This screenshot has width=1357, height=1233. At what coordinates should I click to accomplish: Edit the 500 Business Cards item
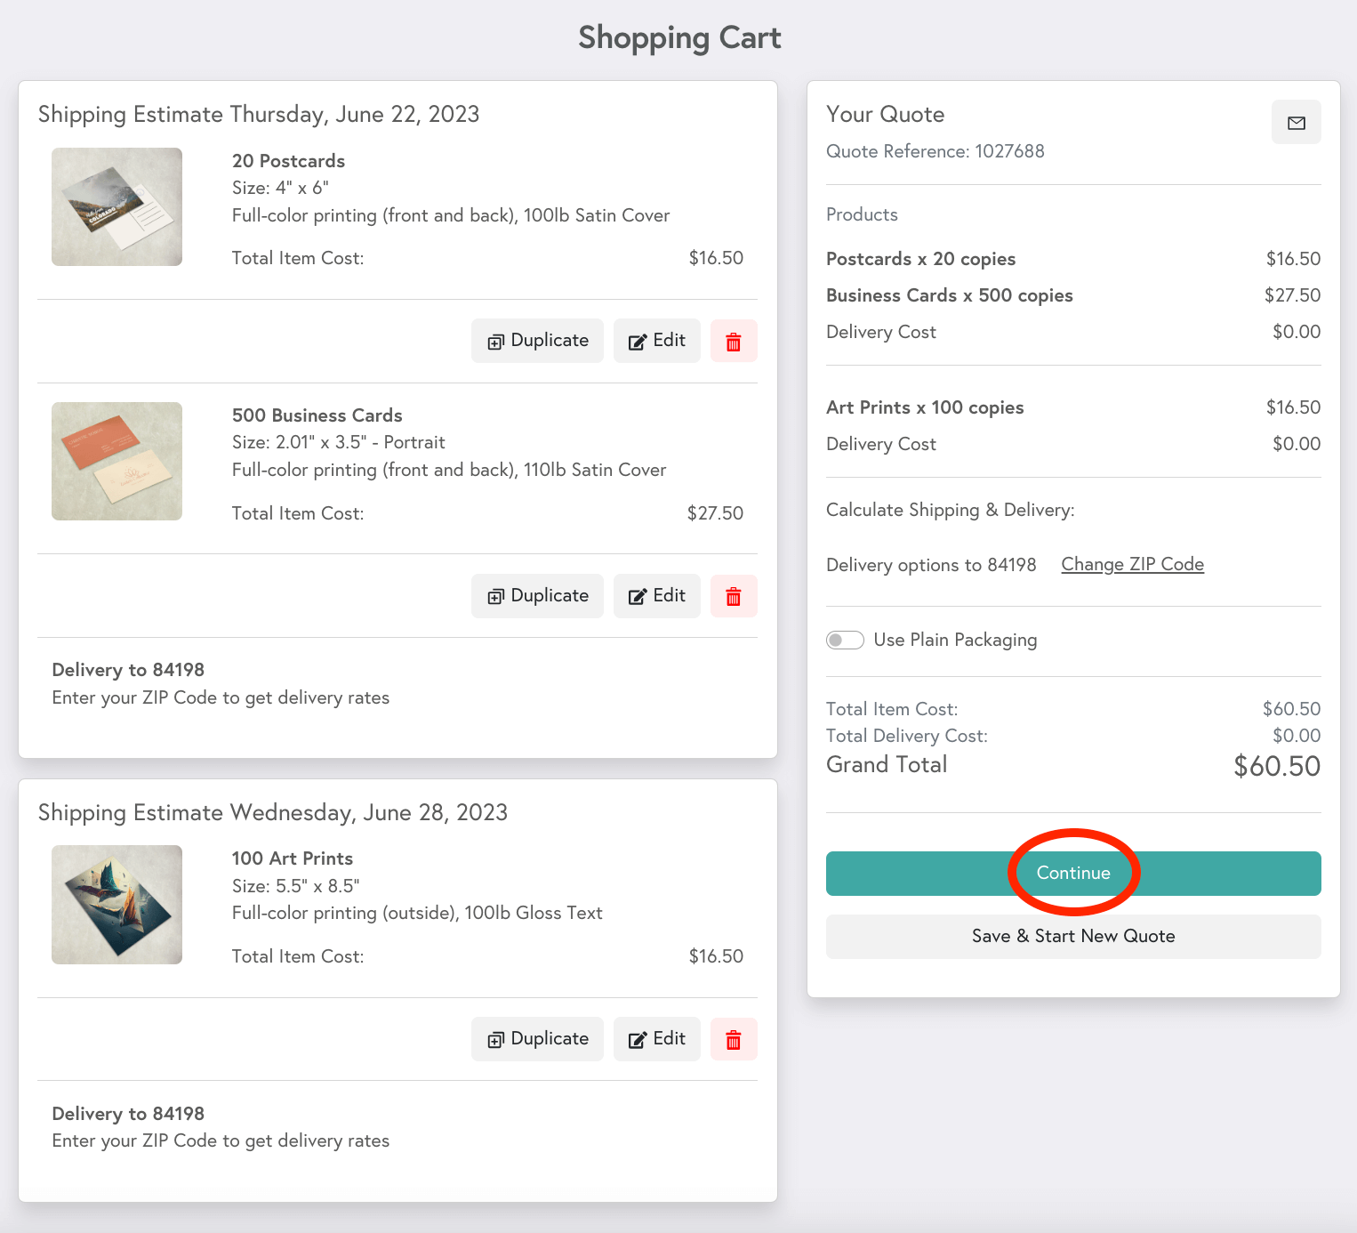tap(656, 595)
